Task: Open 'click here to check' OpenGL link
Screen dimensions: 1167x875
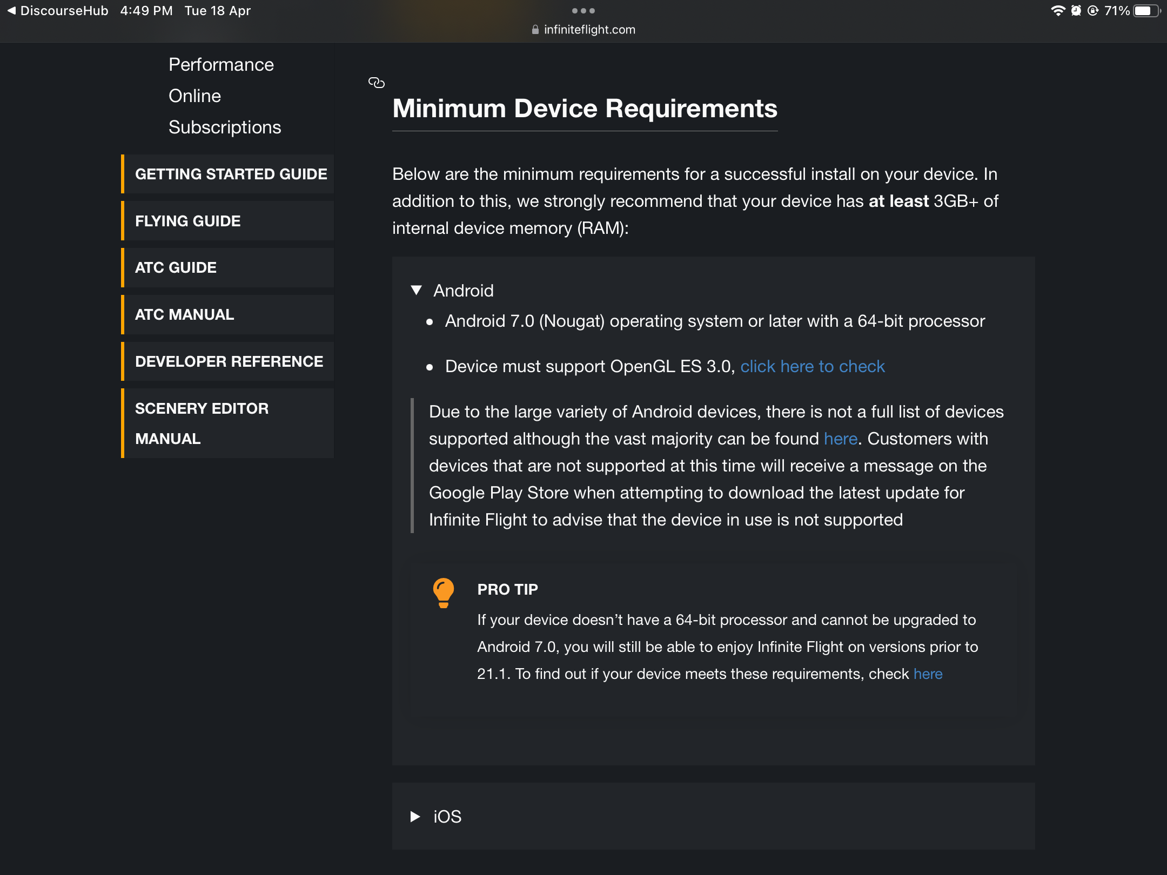Action: coord(812,366)
